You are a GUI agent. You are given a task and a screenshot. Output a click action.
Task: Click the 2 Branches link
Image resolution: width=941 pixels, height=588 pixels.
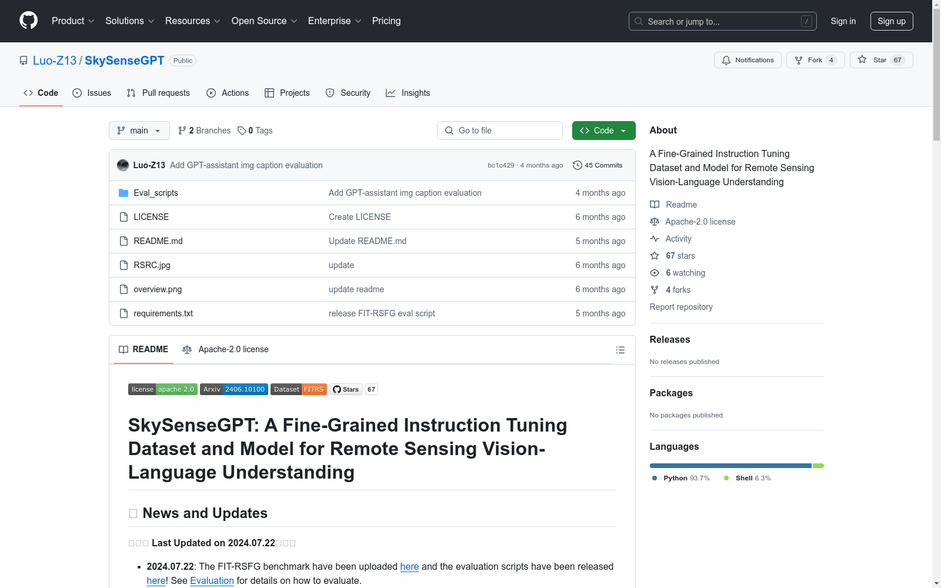click(x=205, y=131)
